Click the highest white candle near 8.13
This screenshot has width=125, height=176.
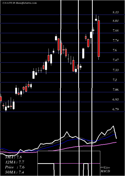tap(96, 20)
